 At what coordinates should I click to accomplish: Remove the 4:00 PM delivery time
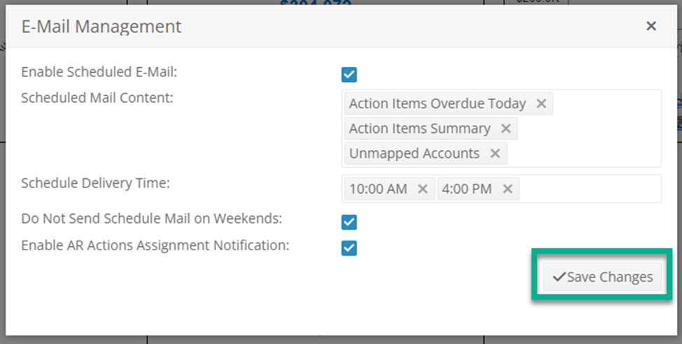507,189
